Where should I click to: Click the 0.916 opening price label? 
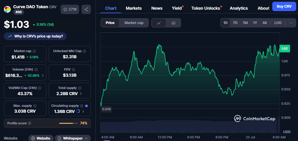pyautogui.click(x=106, y=109)
